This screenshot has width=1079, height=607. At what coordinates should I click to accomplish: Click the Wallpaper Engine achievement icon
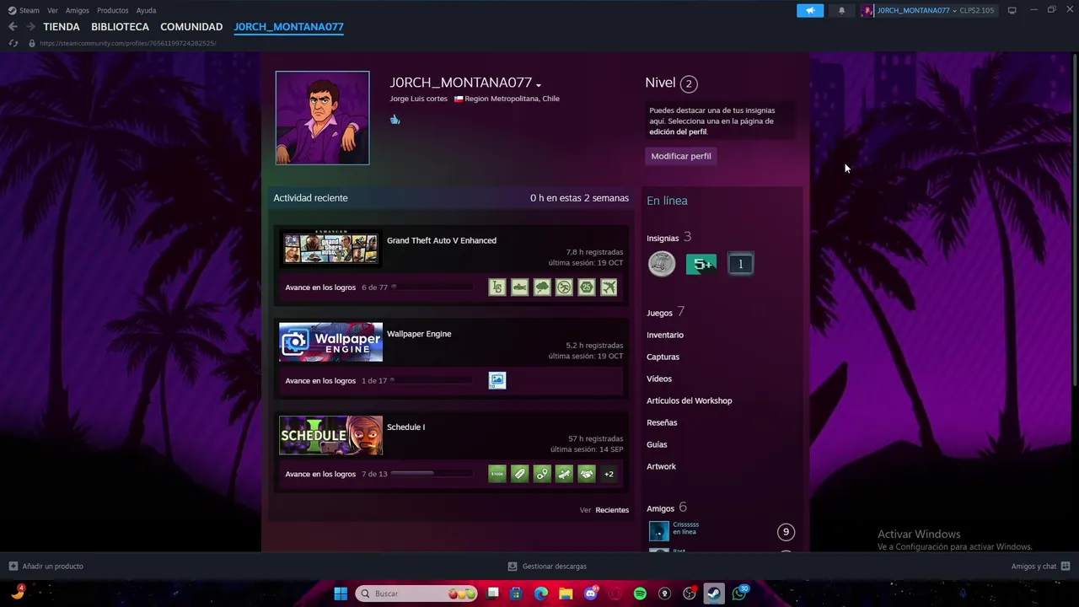point(497,381)
